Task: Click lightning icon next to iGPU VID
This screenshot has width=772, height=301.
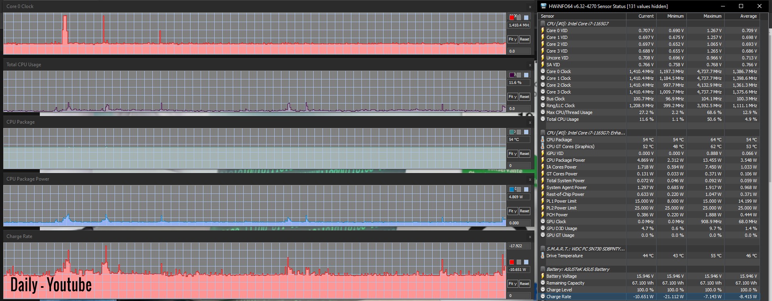Action: [543, 153]
